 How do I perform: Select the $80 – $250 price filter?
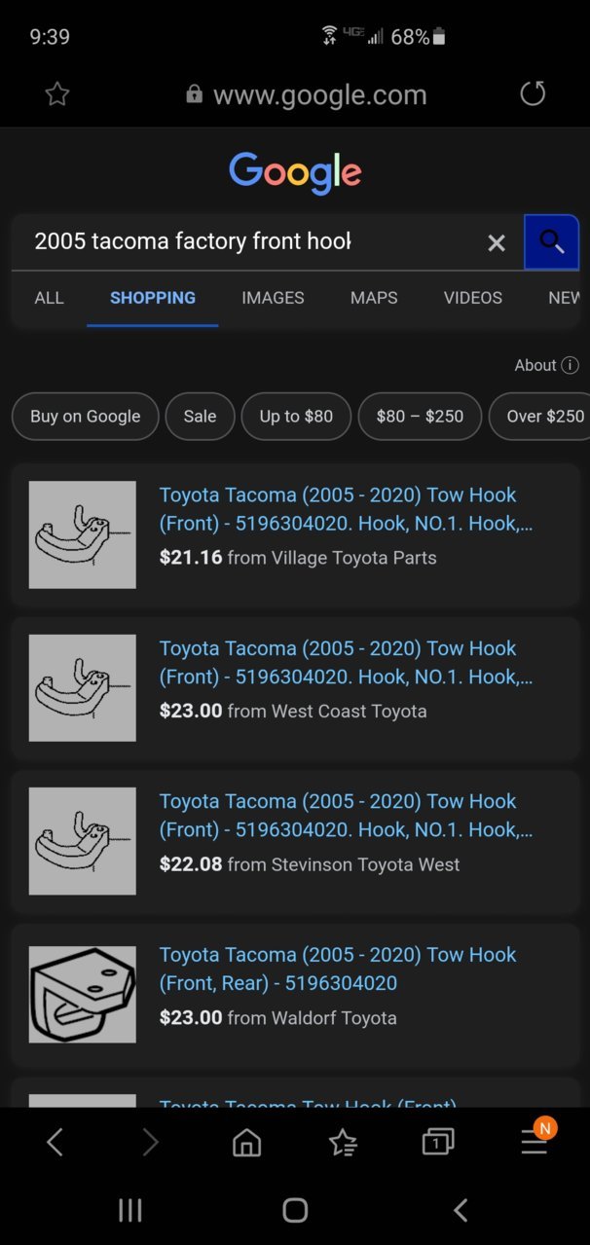420,417
